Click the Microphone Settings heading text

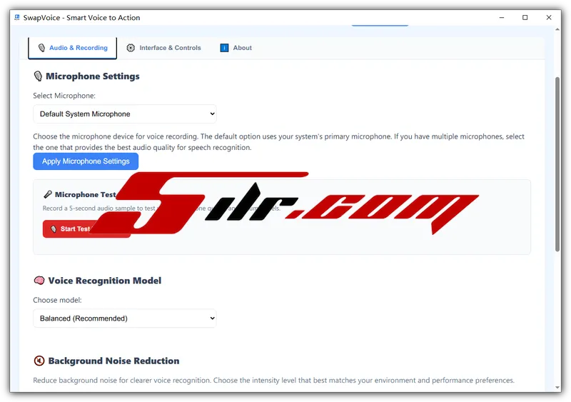(x=93, y=76)
